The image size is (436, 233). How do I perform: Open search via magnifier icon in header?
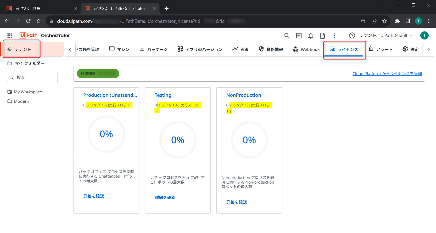tap(287, 36)
